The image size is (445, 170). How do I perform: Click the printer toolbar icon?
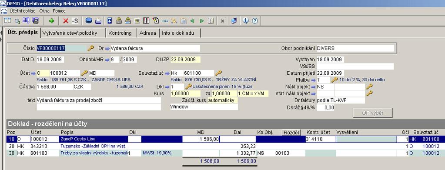pos(35,21)
